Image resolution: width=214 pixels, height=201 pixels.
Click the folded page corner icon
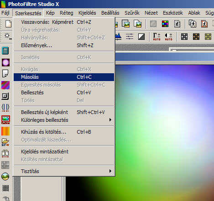(5, 74)
